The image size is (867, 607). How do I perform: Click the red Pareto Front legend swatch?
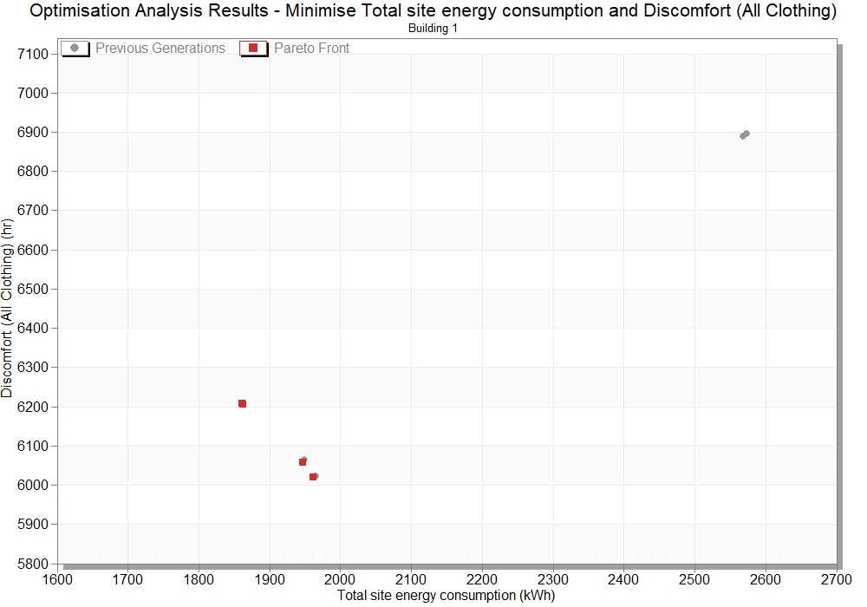coord(253,48)
